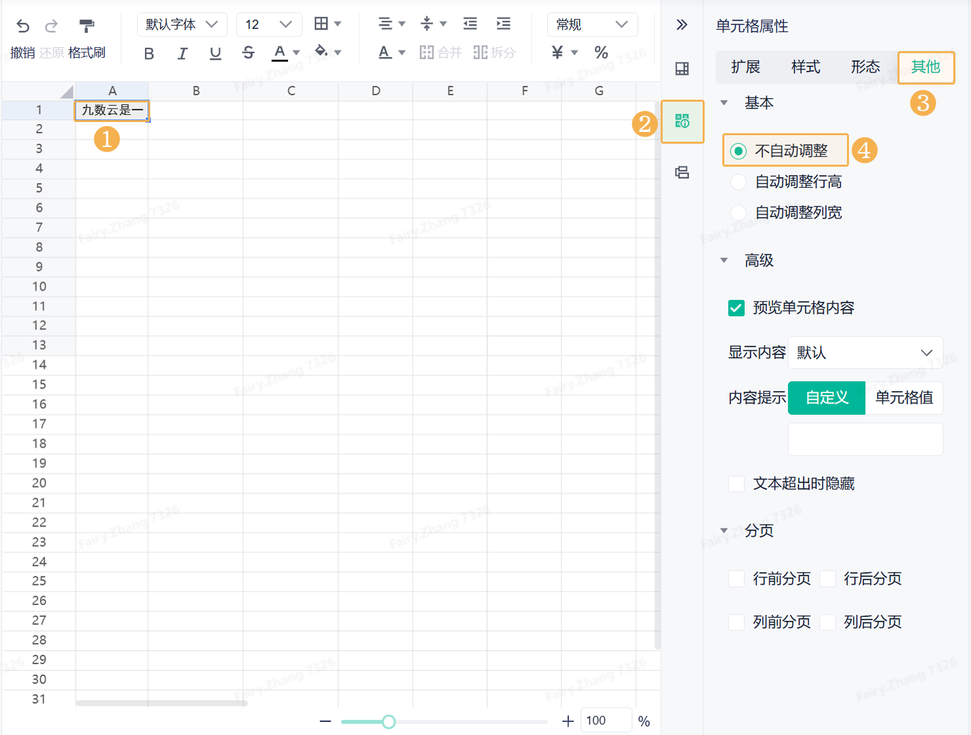
Task: Toggle underline formatting
Action: click(215, 53)
